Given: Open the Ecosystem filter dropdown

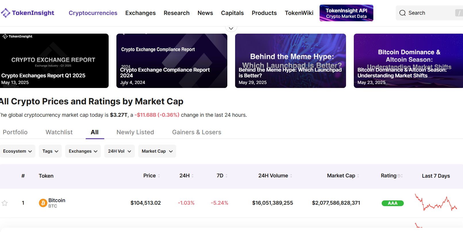Looking at the screenshot, I should coord(18,151).
